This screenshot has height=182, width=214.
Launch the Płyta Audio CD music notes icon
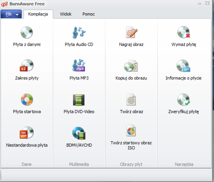click(79, 32)
